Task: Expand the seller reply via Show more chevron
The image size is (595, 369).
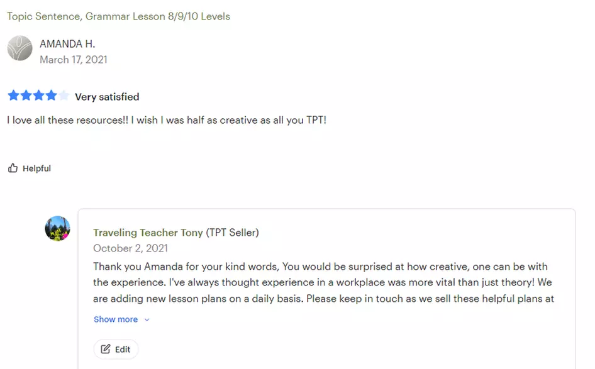Action: [147, 319]
